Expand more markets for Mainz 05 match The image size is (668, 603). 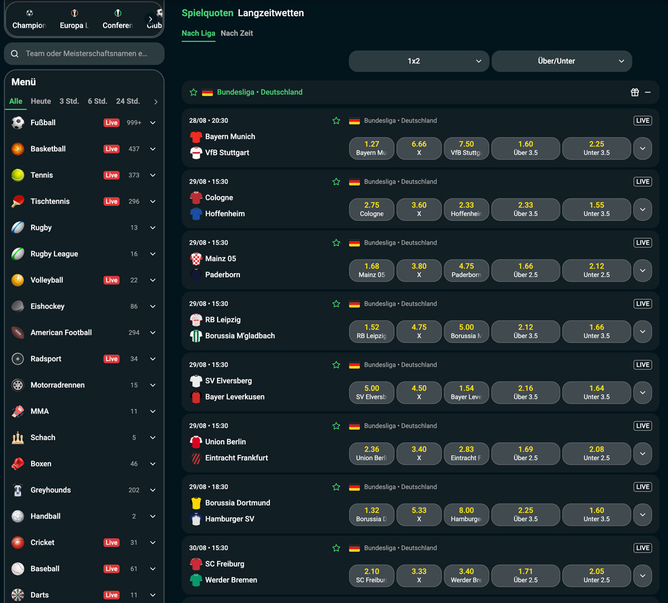[x=642, y=271]
